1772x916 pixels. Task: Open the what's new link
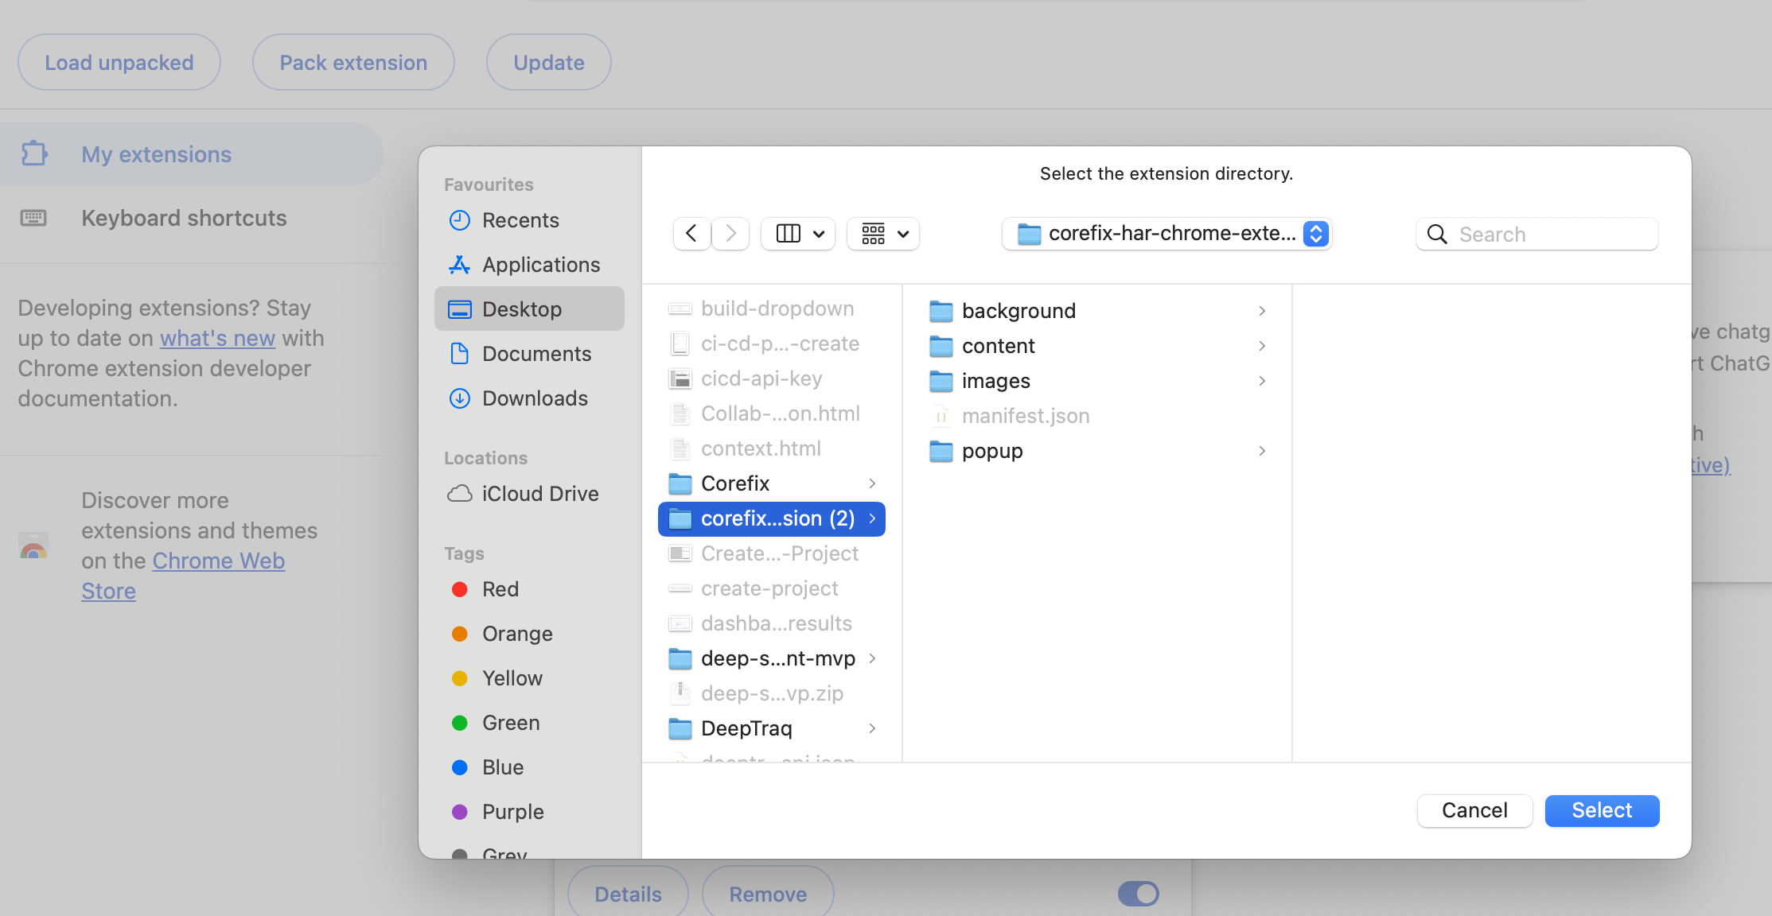(217, 338)
